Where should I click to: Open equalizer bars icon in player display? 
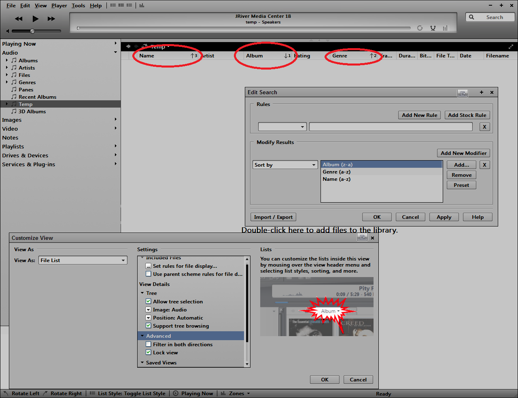[x=446, y=28]
